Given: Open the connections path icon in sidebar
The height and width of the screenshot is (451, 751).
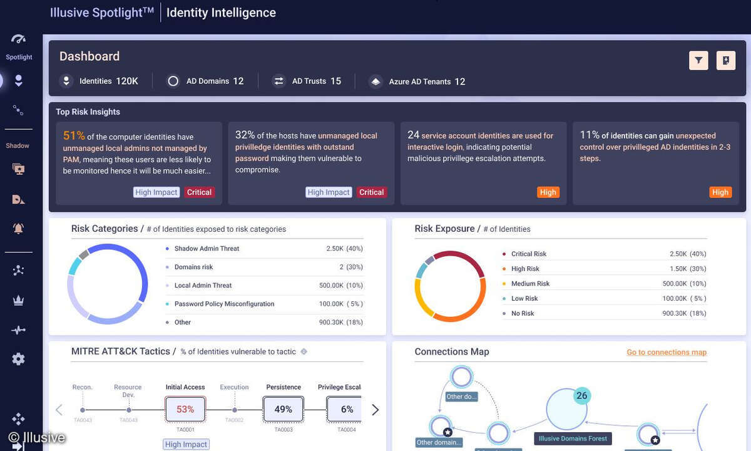Looking at the screenshot, I should pyautogui.click(x=18, y=110).
